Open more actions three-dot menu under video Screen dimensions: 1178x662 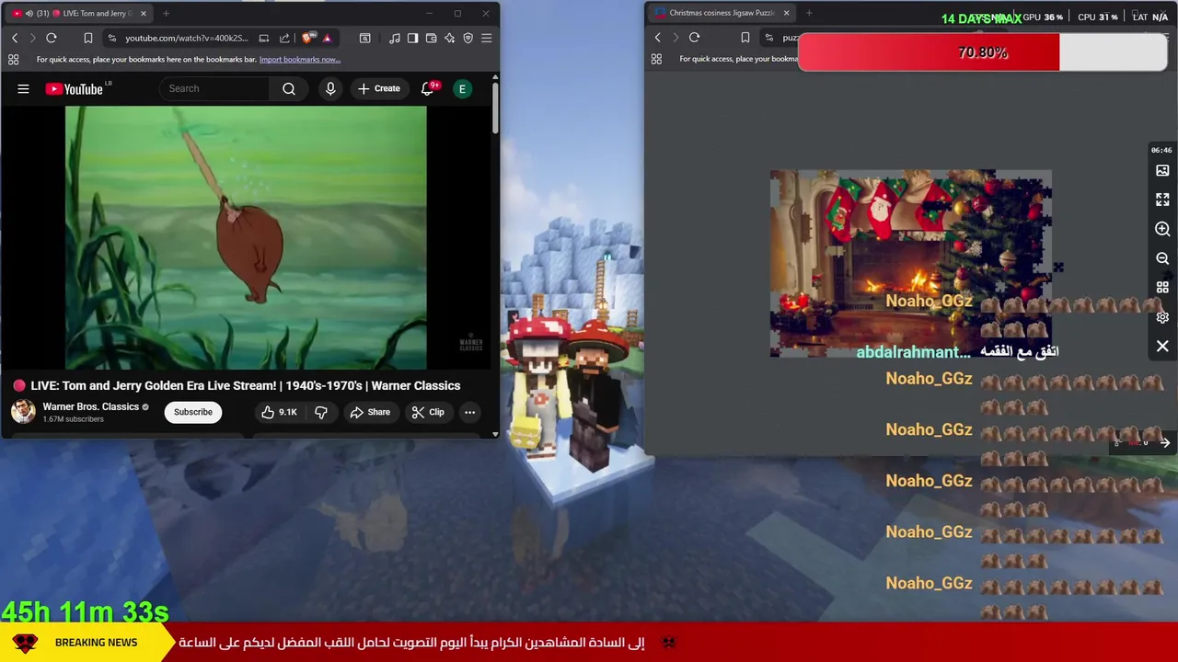(469, 412)
